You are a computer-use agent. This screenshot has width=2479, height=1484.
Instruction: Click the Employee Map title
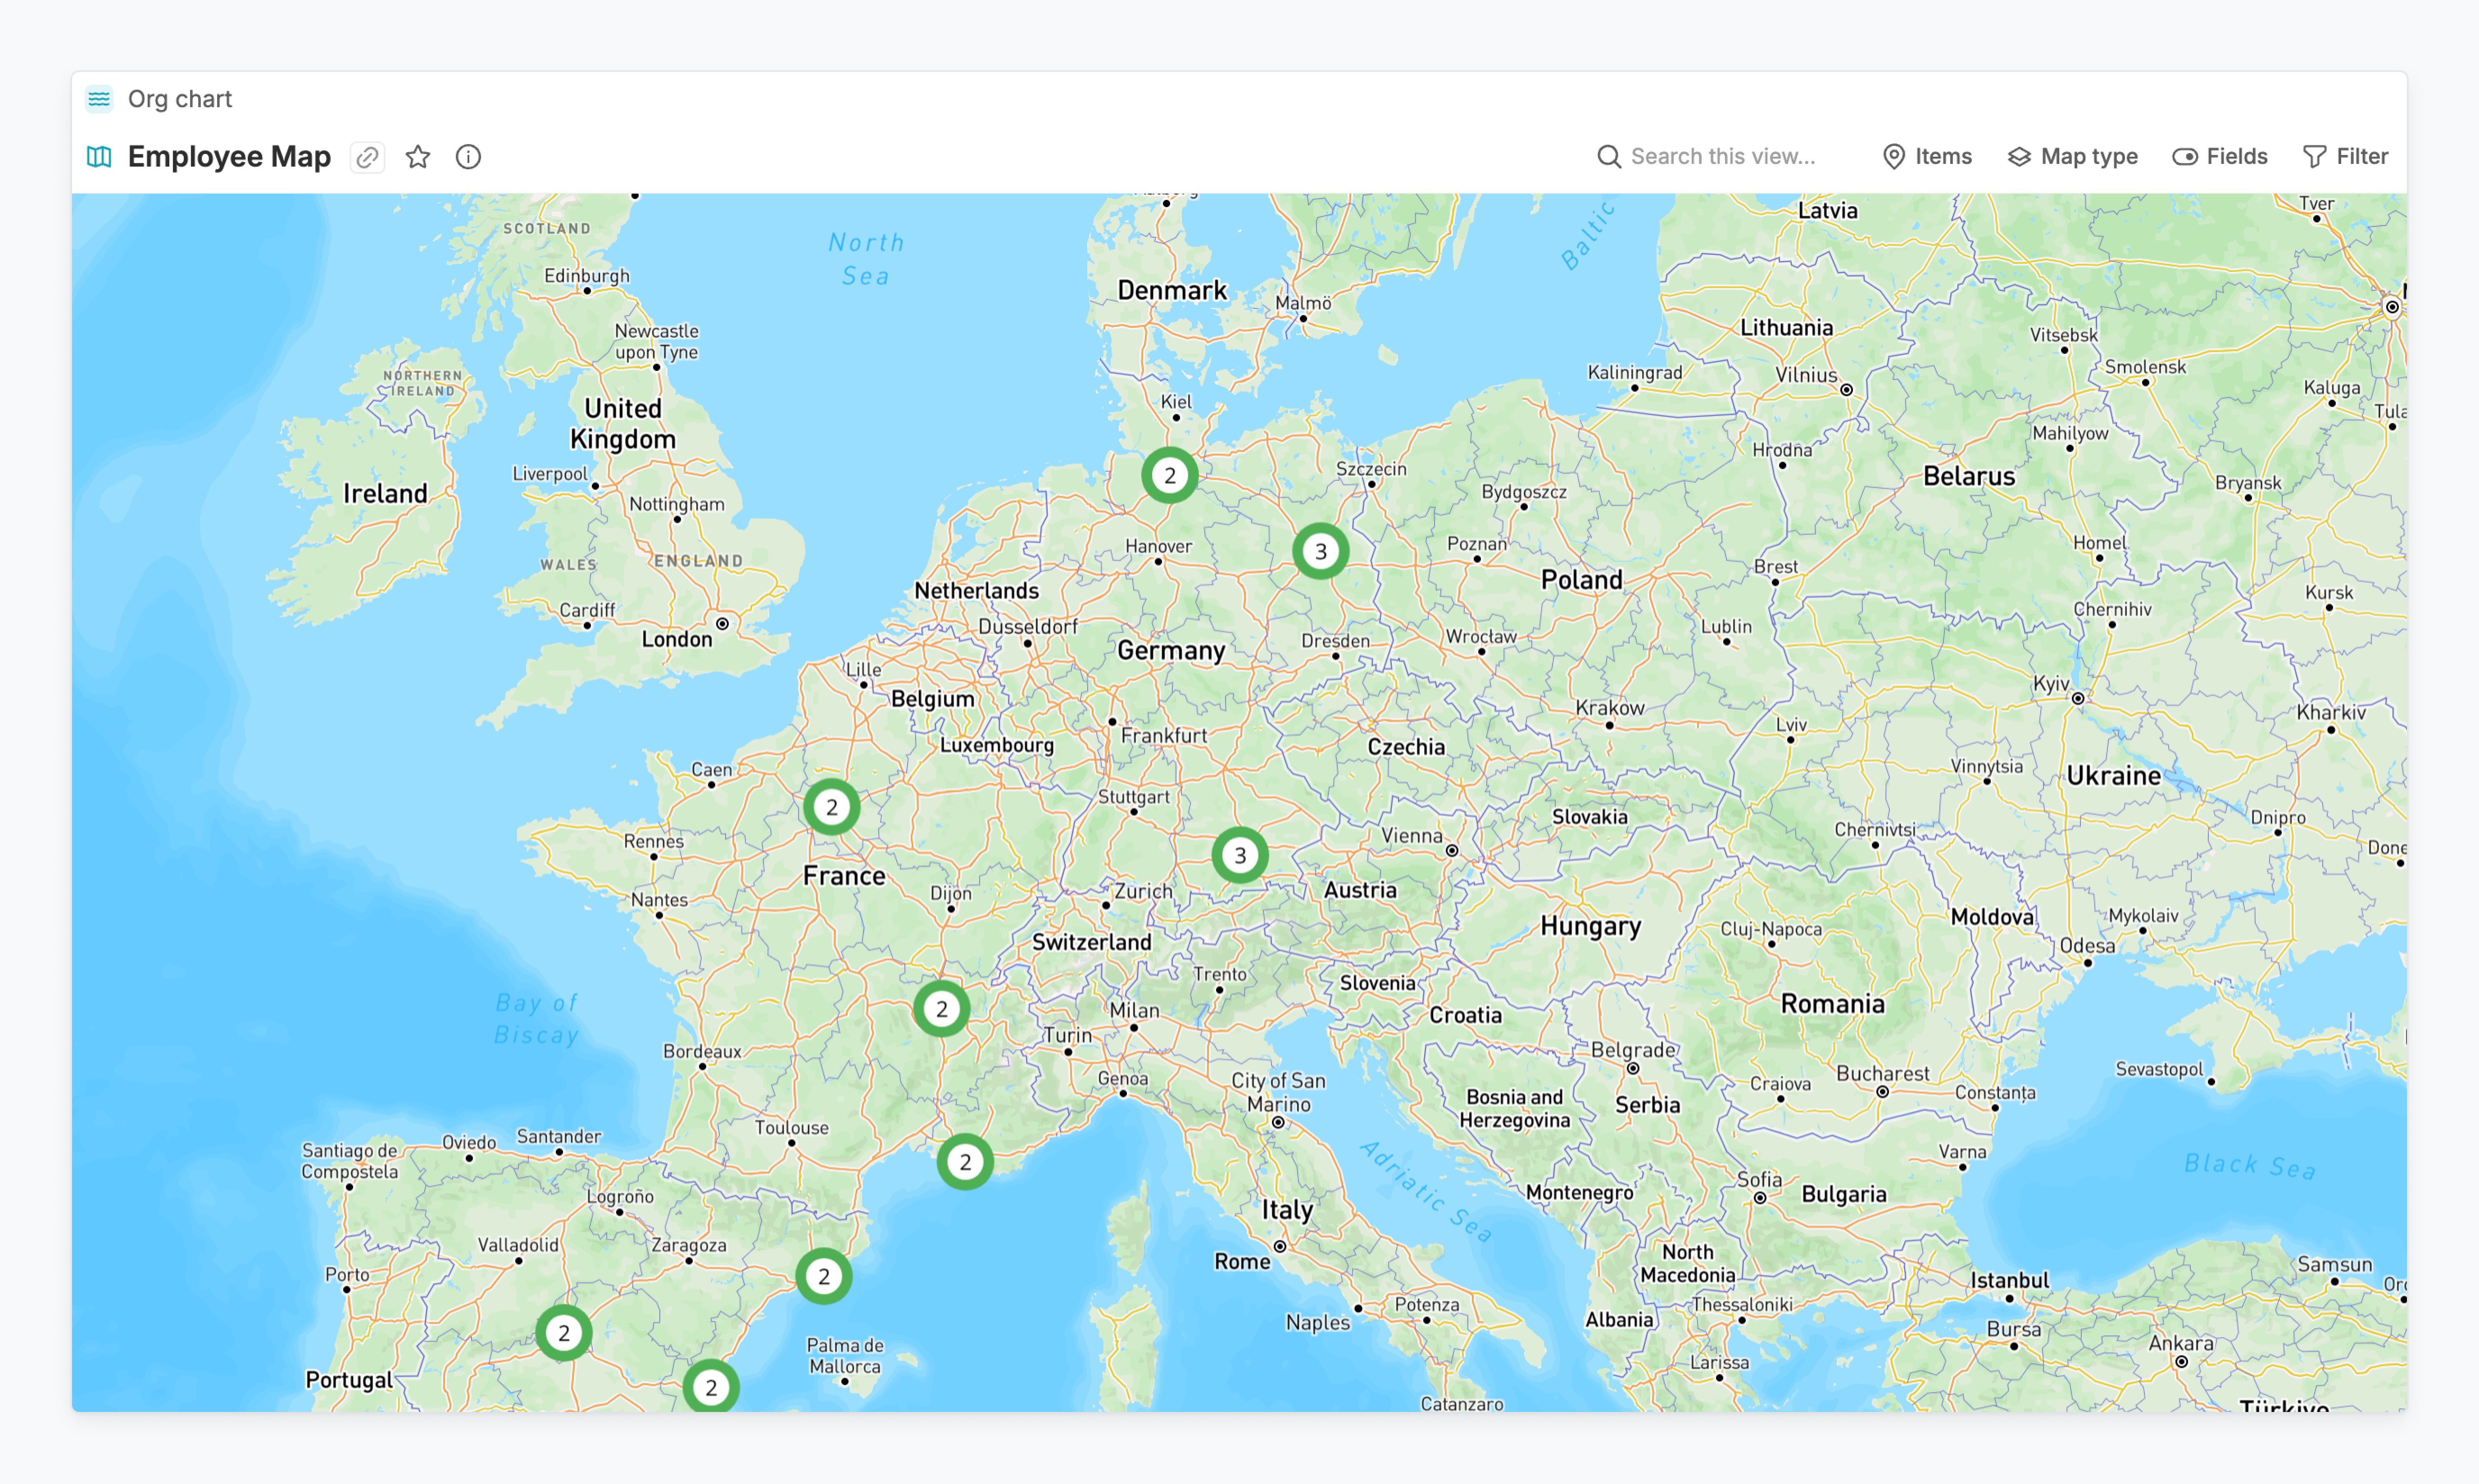pos(229,157)
